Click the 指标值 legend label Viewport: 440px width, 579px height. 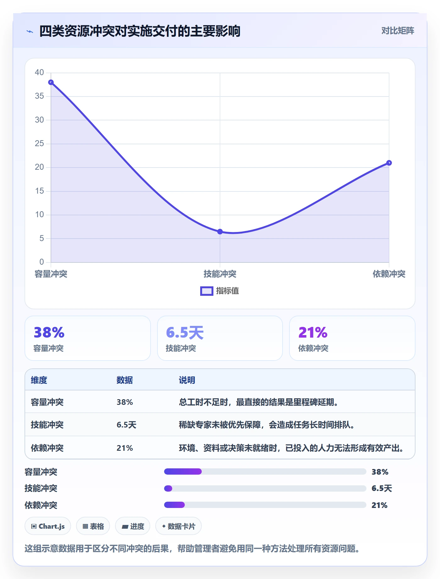pos(228,291)
